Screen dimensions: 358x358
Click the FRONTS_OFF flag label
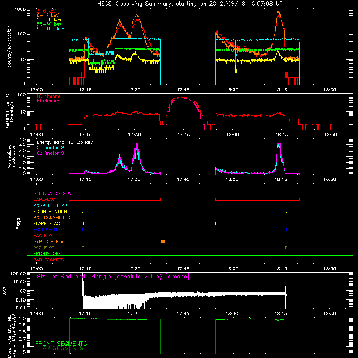click(x=47, y=253)
